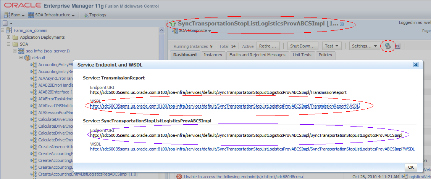Viewport: 431px width, 179px height.
Task: Select the Farm_soa_domain farm icon
Action: click(x=9, y=30)
